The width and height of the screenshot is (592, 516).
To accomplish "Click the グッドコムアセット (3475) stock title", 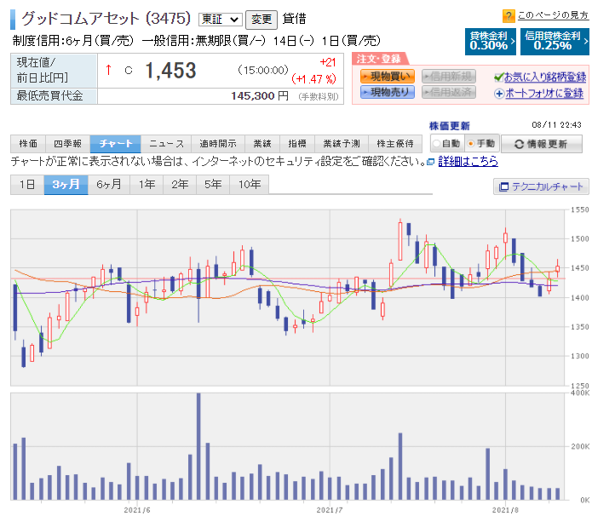I will pyautogui.click(x=106, y=19).
